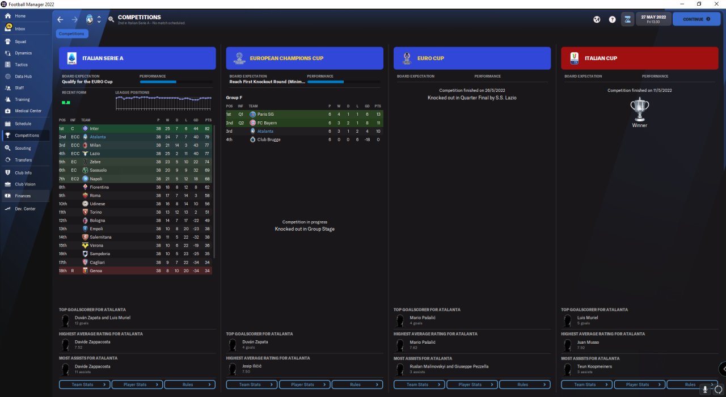
Task: Click the Champions Cup performance bar
Action: (x=343, y=82)
